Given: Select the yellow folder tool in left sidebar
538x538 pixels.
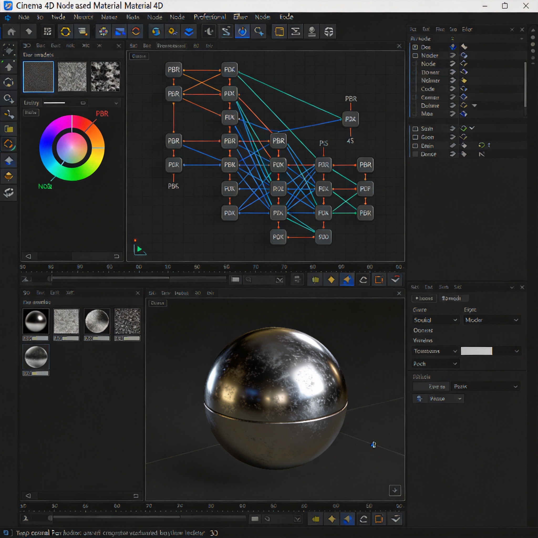Looking at the screenshot, I should (x=9, y=129).
